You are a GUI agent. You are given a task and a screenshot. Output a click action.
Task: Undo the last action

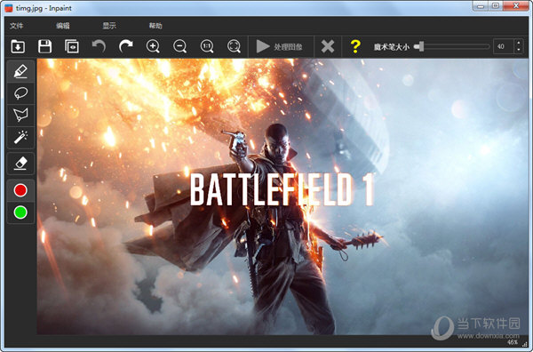(x=99, y=46)
